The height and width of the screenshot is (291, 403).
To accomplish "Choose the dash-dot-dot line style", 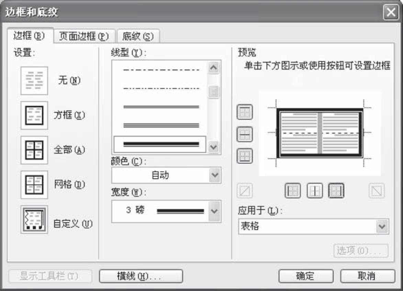I will pos(161,88).
